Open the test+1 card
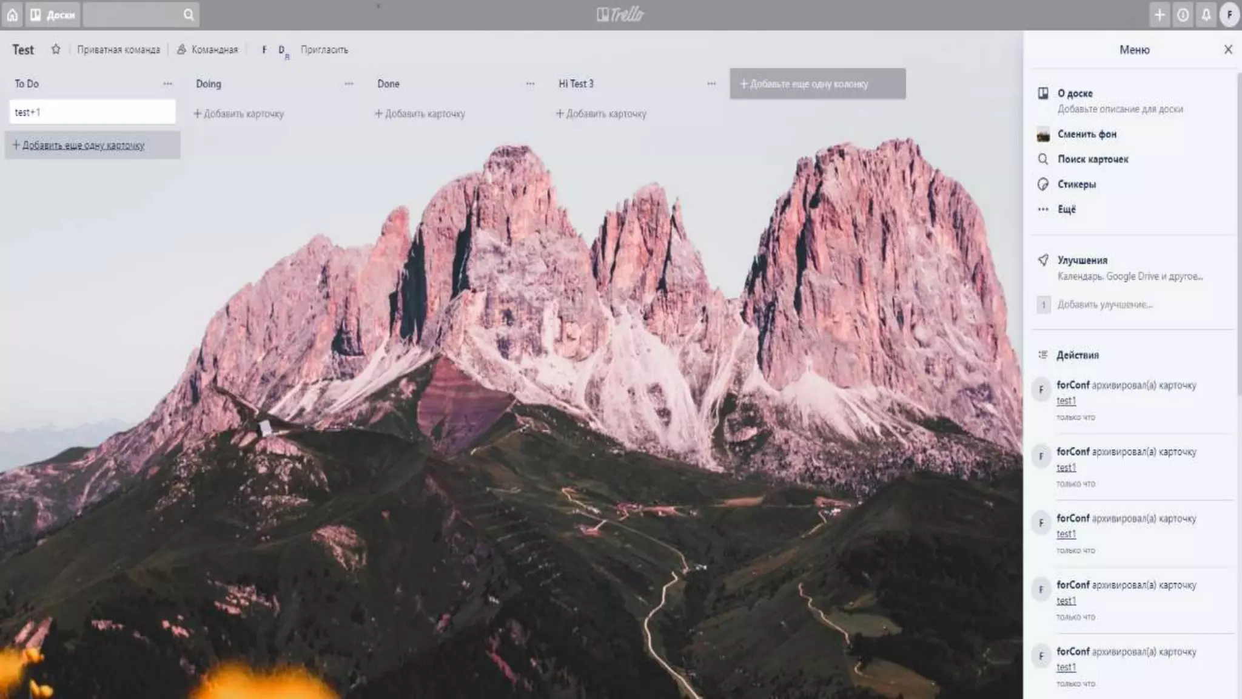The width and height of the screenshot is (1242, 699). 92,112
